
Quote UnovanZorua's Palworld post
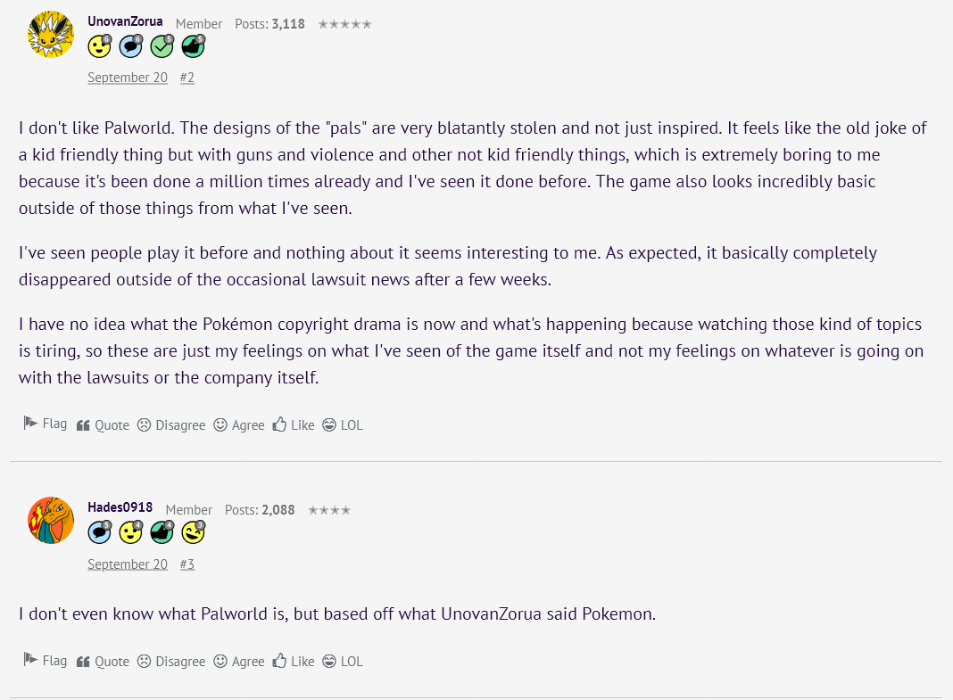point(103,425)
